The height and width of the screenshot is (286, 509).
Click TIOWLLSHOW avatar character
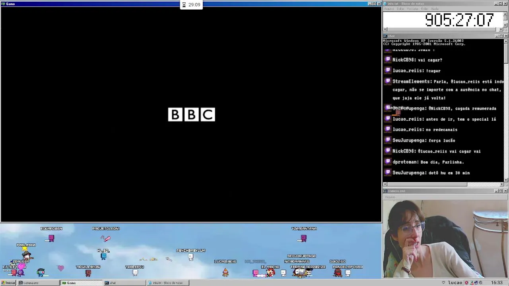pos(88,272)
